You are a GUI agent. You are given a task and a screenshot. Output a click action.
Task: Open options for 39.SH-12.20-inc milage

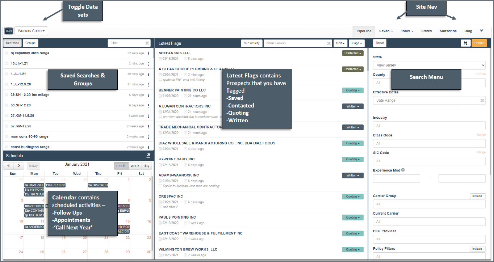pyautogui.click(x=148, y=95)
